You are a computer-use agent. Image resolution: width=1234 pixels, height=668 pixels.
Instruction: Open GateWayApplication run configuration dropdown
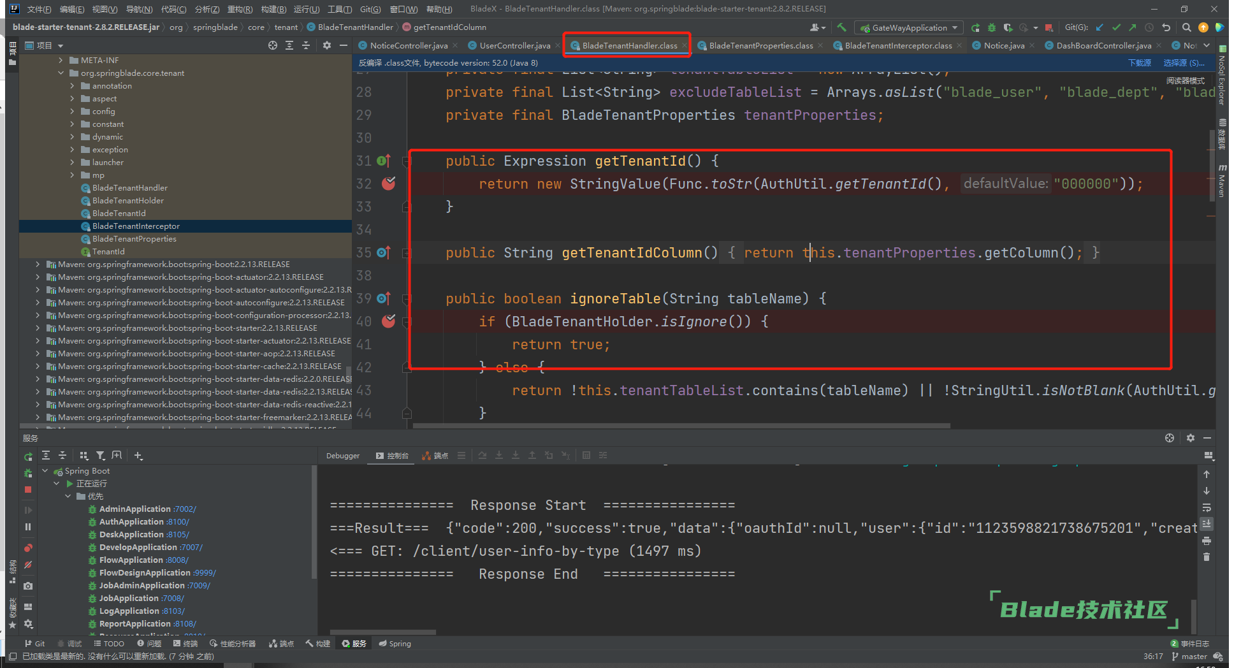pos(910,27)
